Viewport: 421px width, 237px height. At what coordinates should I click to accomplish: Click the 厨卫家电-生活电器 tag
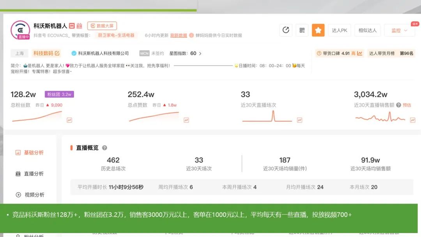116,35
